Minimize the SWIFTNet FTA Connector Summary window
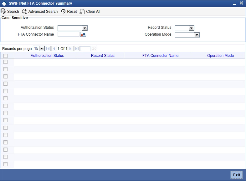 pos(234,4)
